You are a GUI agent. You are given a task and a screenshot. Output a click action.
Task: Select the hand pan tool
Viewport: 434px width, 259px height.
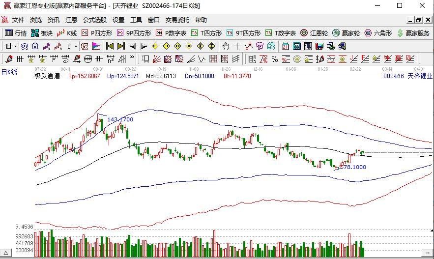coord(226,46)
